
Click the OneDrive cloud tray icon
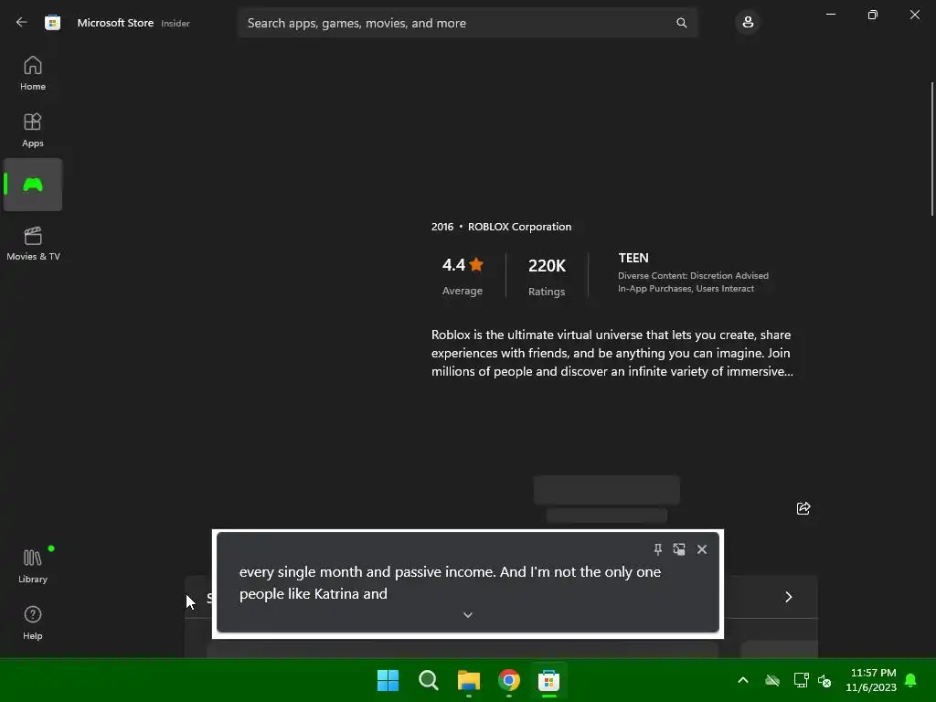[x=772, y=680]
